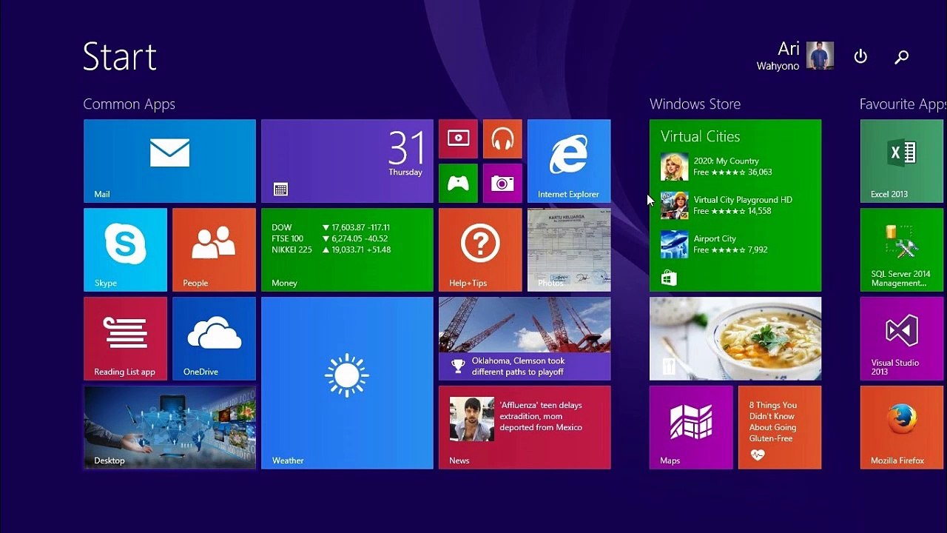Click the NIKKEI 225 row in Money tile

coord(331,249)
